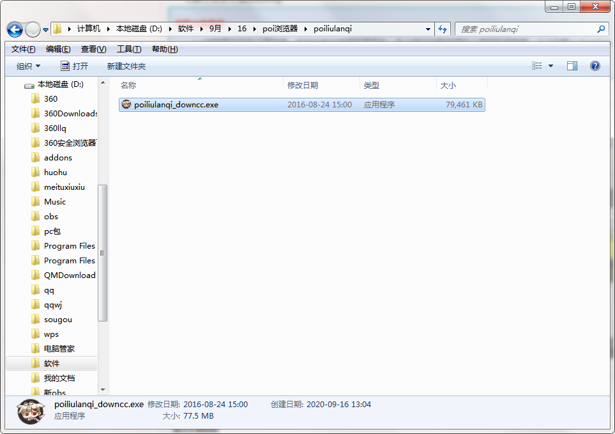Click the 16 folder in address breadcrumb

click(242, 29)
